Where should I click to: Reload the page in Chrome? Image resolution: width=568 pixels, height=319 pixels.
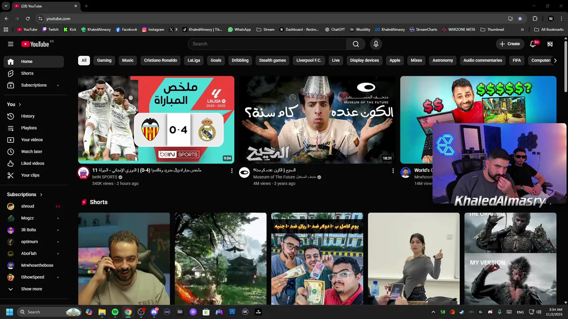28,19
